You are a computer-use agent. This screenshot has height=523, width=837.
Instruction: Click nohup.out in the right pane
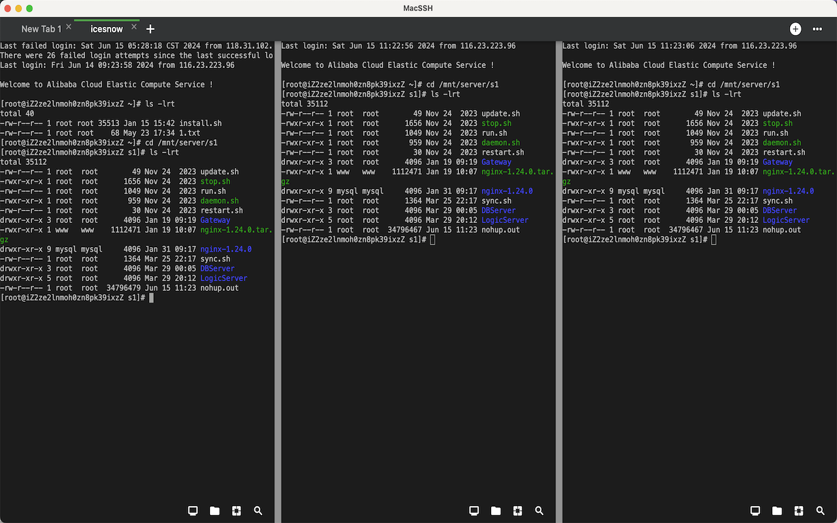pos(781,229)
